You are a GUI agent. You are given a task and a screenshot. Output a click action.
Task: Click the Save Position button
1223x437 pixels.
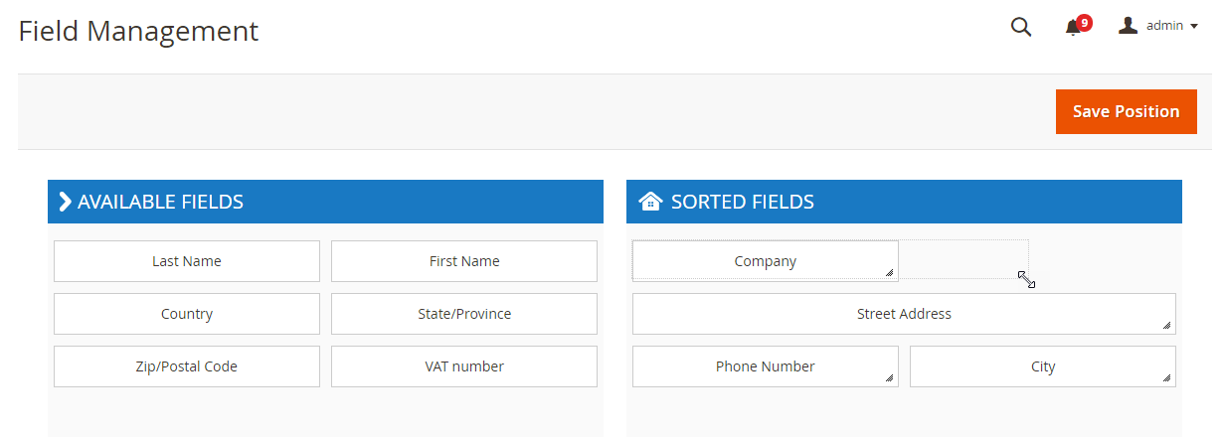pyautogui.click(x=1127, y=111)
